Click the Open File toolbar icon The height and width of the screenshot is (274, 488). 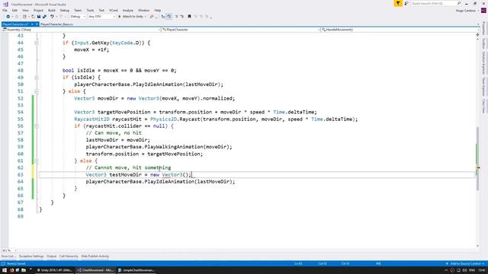click(x=33, y=17)
